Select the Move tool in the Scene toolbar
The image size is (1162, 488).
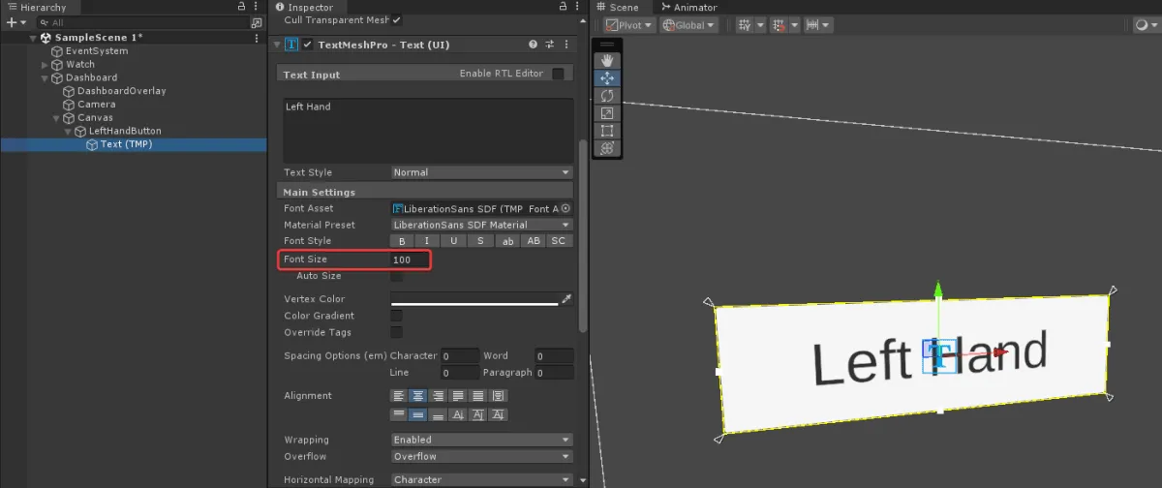(607, 78)
